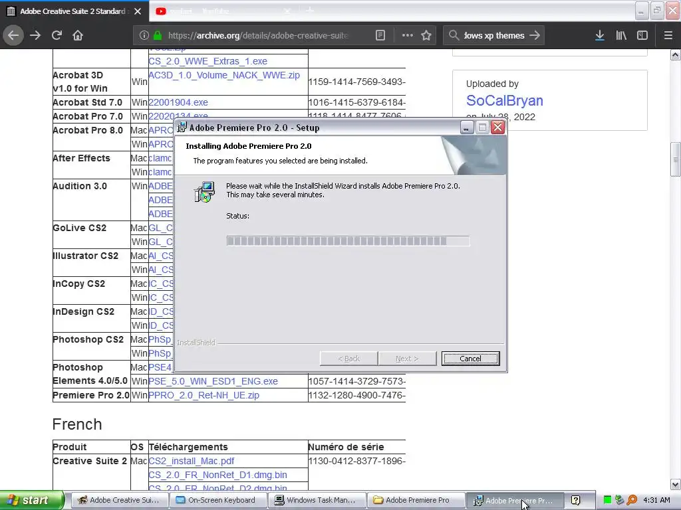The height and width of the screenshot is (510, 681).
Task: Download 22001904.exe Acrobat Std link
Action: (x=178, y=102)
